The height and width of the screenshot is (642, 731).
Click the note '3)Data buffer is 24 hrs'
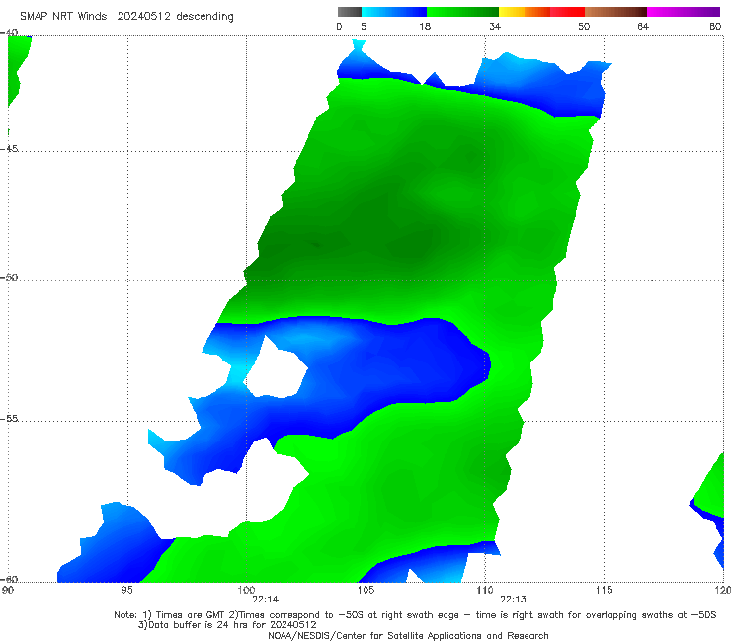tap(227, 625)
